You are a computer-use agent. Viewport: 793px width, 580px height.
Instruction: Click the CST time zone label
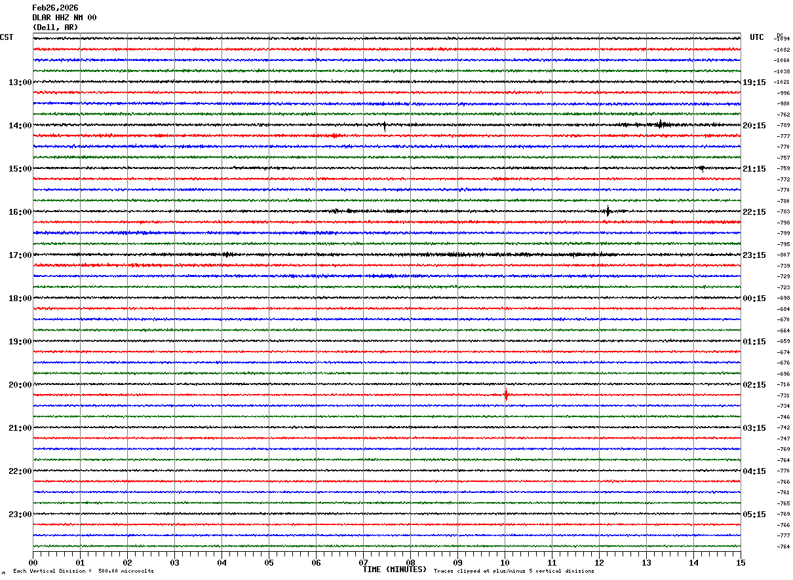[x=7, y=37]
